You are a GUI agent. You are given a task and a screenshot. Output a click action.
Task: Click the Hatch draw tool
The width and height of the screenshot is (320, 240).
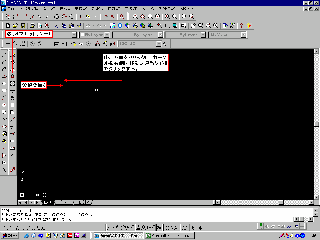coord(4,156)
